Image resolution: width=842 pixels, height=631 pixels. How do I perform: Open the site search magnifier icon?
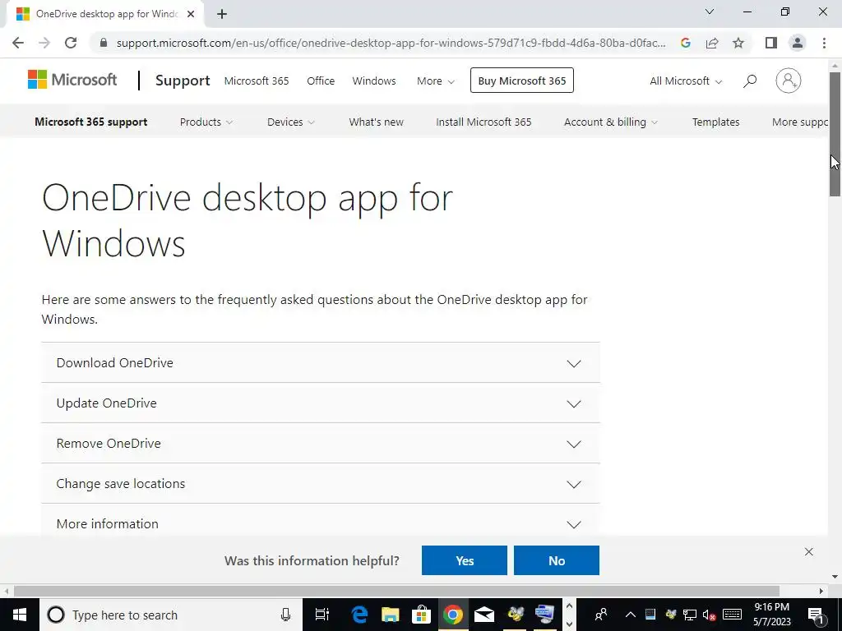pos(750,81)
